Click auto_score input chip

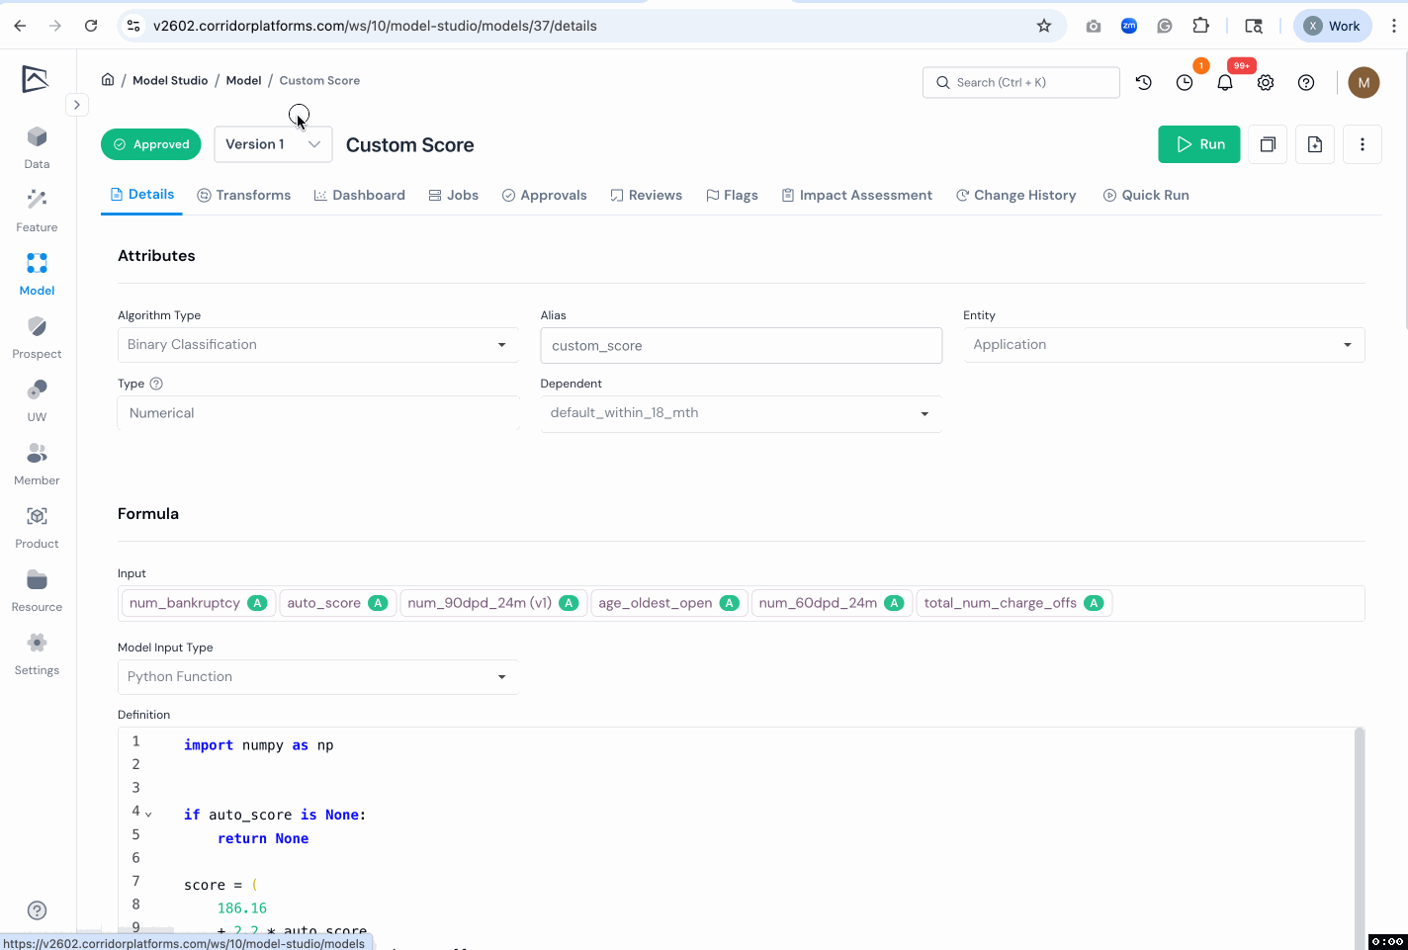pyautogui.click(x=337, y=603)
